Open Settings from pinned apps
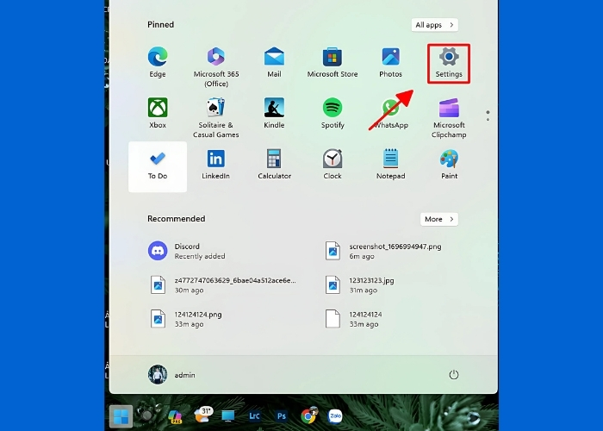This screenshot has height=431, width=603. 449,63
